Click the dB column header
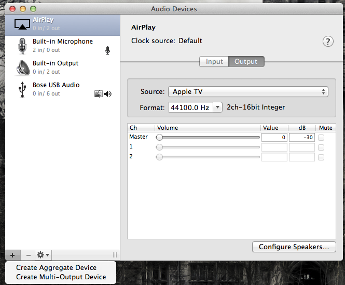 [x=302, y=128]
